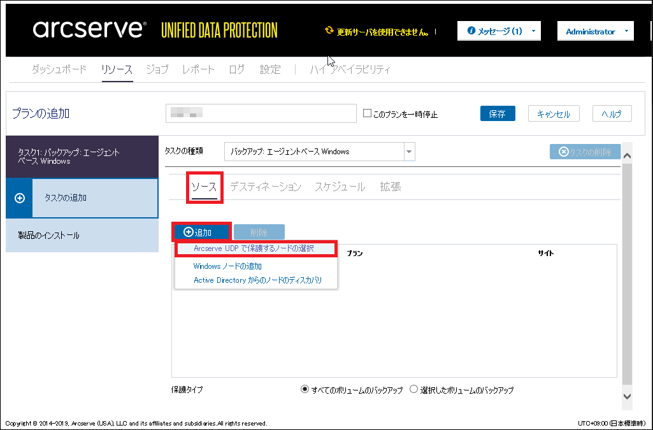The image size is (653, 430).
Task: Click the scrollbar down arrow
Action: point(627,396)
